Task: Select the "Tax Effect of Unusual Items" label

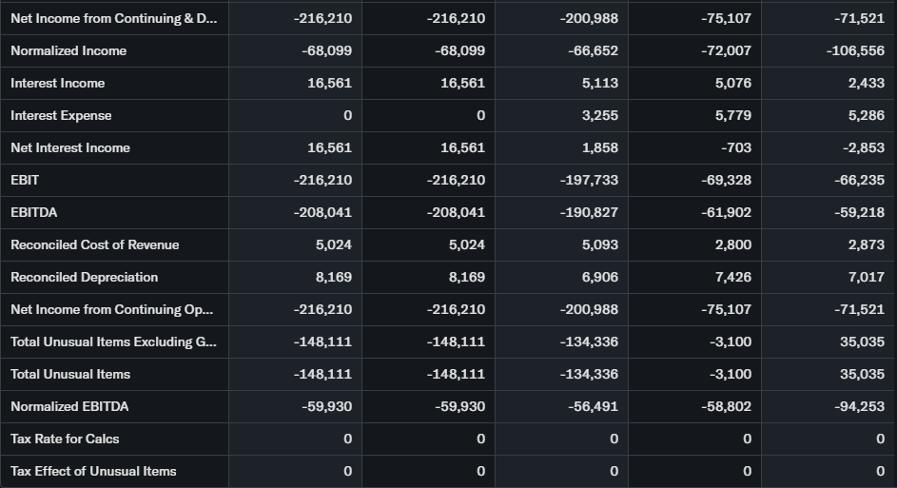Action: pyautogui.click(x=93, y=472)
